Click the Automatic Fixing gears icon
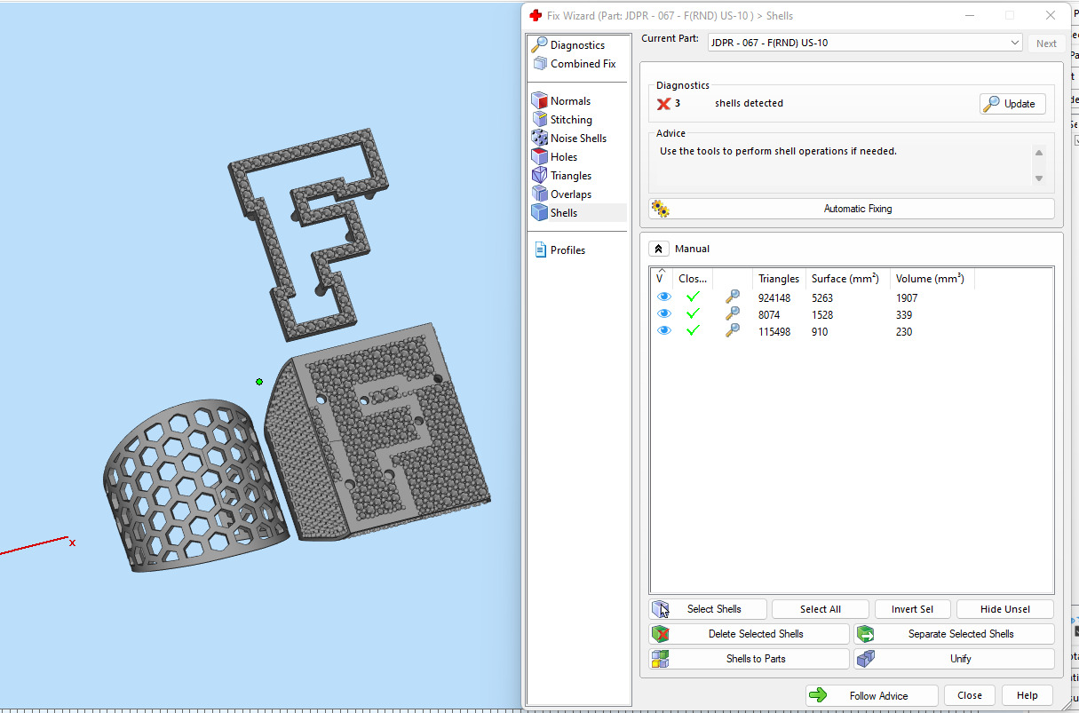1079x713 pixels. [660, 209]
